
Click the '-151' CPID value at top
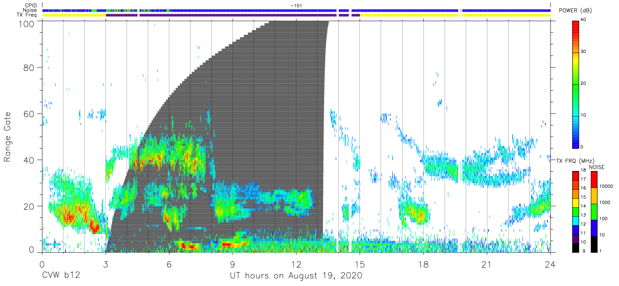click(296, 6)
